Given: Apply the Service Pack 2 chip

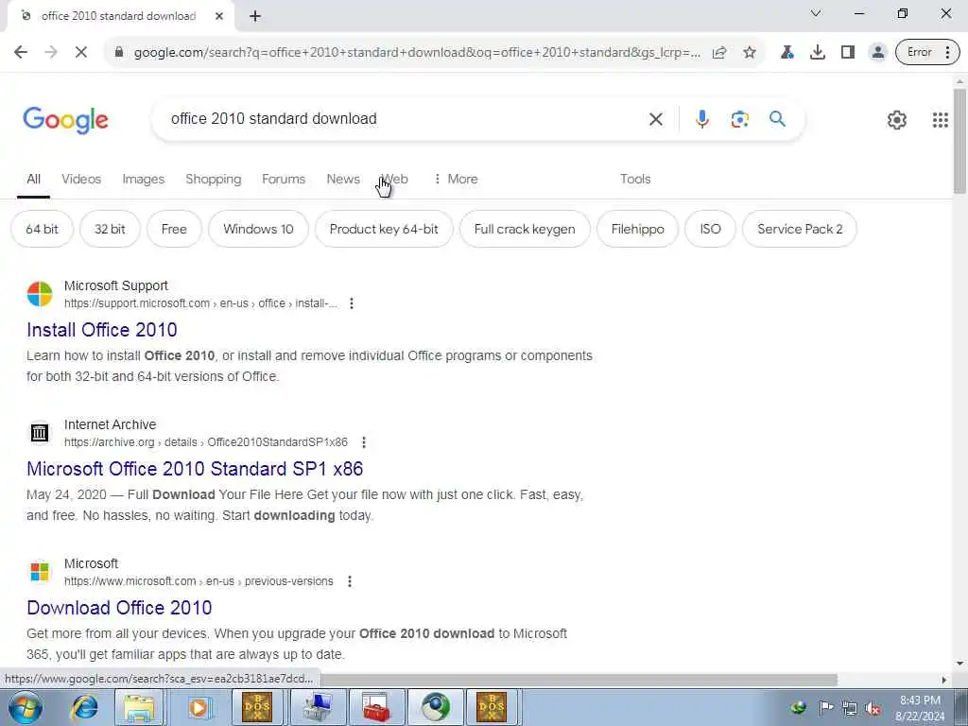Looking at the screenshot, I should coord(800,229).
